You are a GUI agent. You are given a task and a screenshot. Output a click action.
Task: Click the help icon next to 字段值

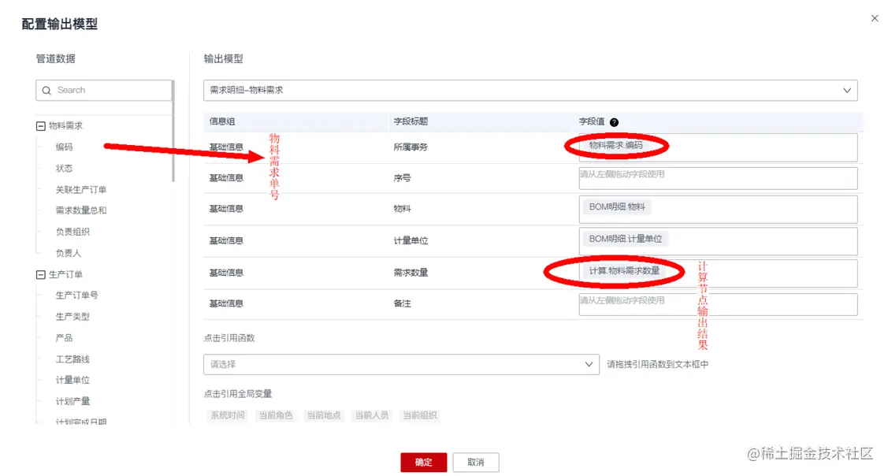tap(614, 122)
